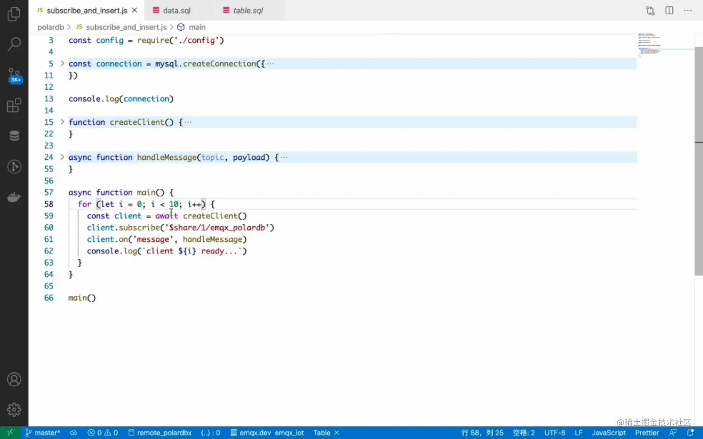The image size is (703, 439).
Task: Open Source Control view with 3K+ badge
Action: (x=14, y=75)
